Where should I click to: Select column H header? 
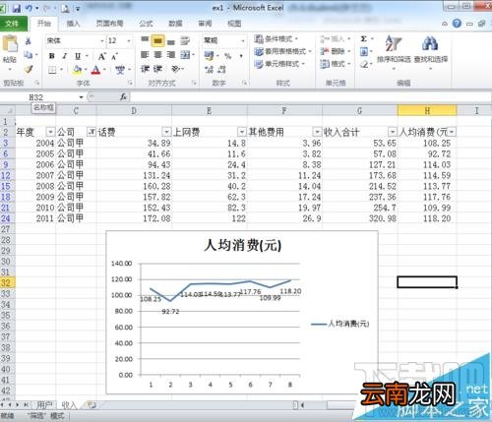427,111
